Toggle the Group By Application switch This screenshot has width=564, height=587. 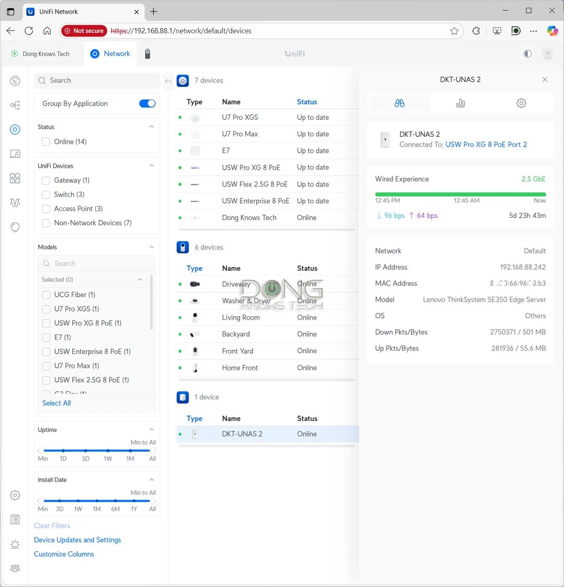tap(147, 103)
